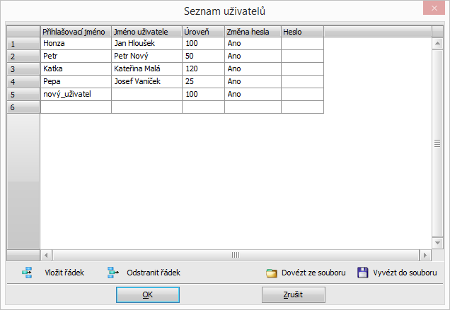Select the cell containing Kateřina Malá
This screenshot has width=450, height=310.
pos(146,69)
